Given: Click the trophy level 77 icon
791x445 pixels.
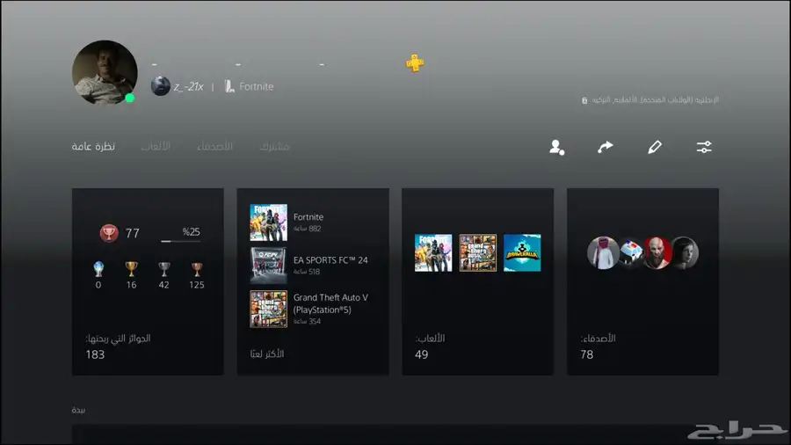Looking at the screenshot, I should click(x=108, y=233).
